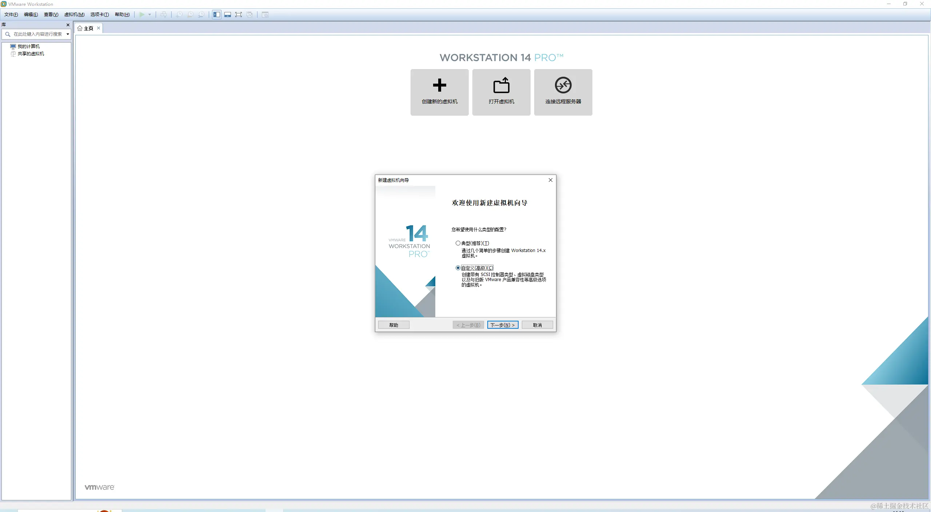Click the take snapshot clock icon
The image size is (931, 512).
pyautogui.click(x=179, y=15)
